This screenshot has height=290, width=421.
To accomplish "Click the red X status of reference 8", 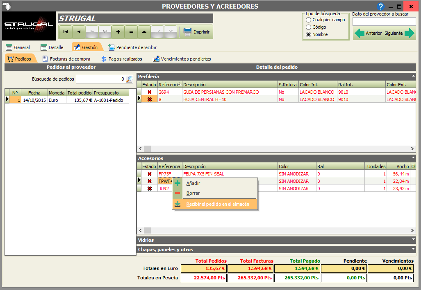I will 150,99.
